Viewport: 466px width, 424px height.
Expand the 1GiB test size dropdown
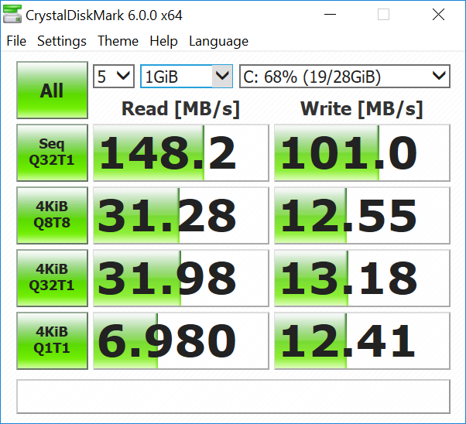[187, 77]
